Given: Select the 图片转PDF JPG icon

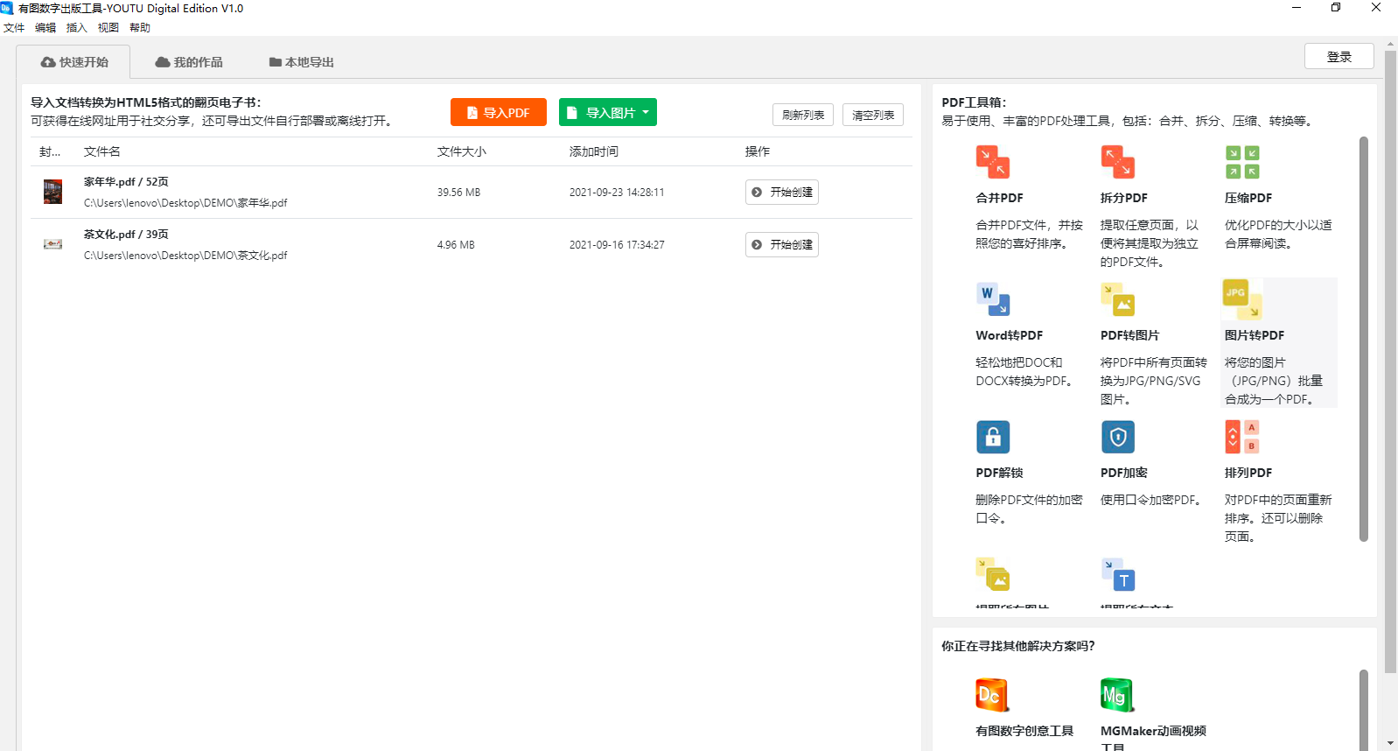Looking at the screenshot, I should point(1241,299).
